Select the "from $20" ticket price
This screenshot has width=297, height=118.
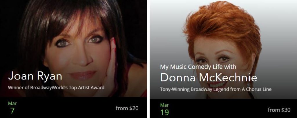point(127,108)
